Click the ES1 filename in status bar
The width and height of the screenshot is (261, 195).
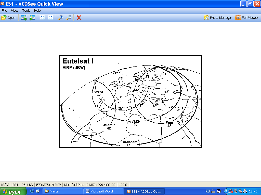15,185
